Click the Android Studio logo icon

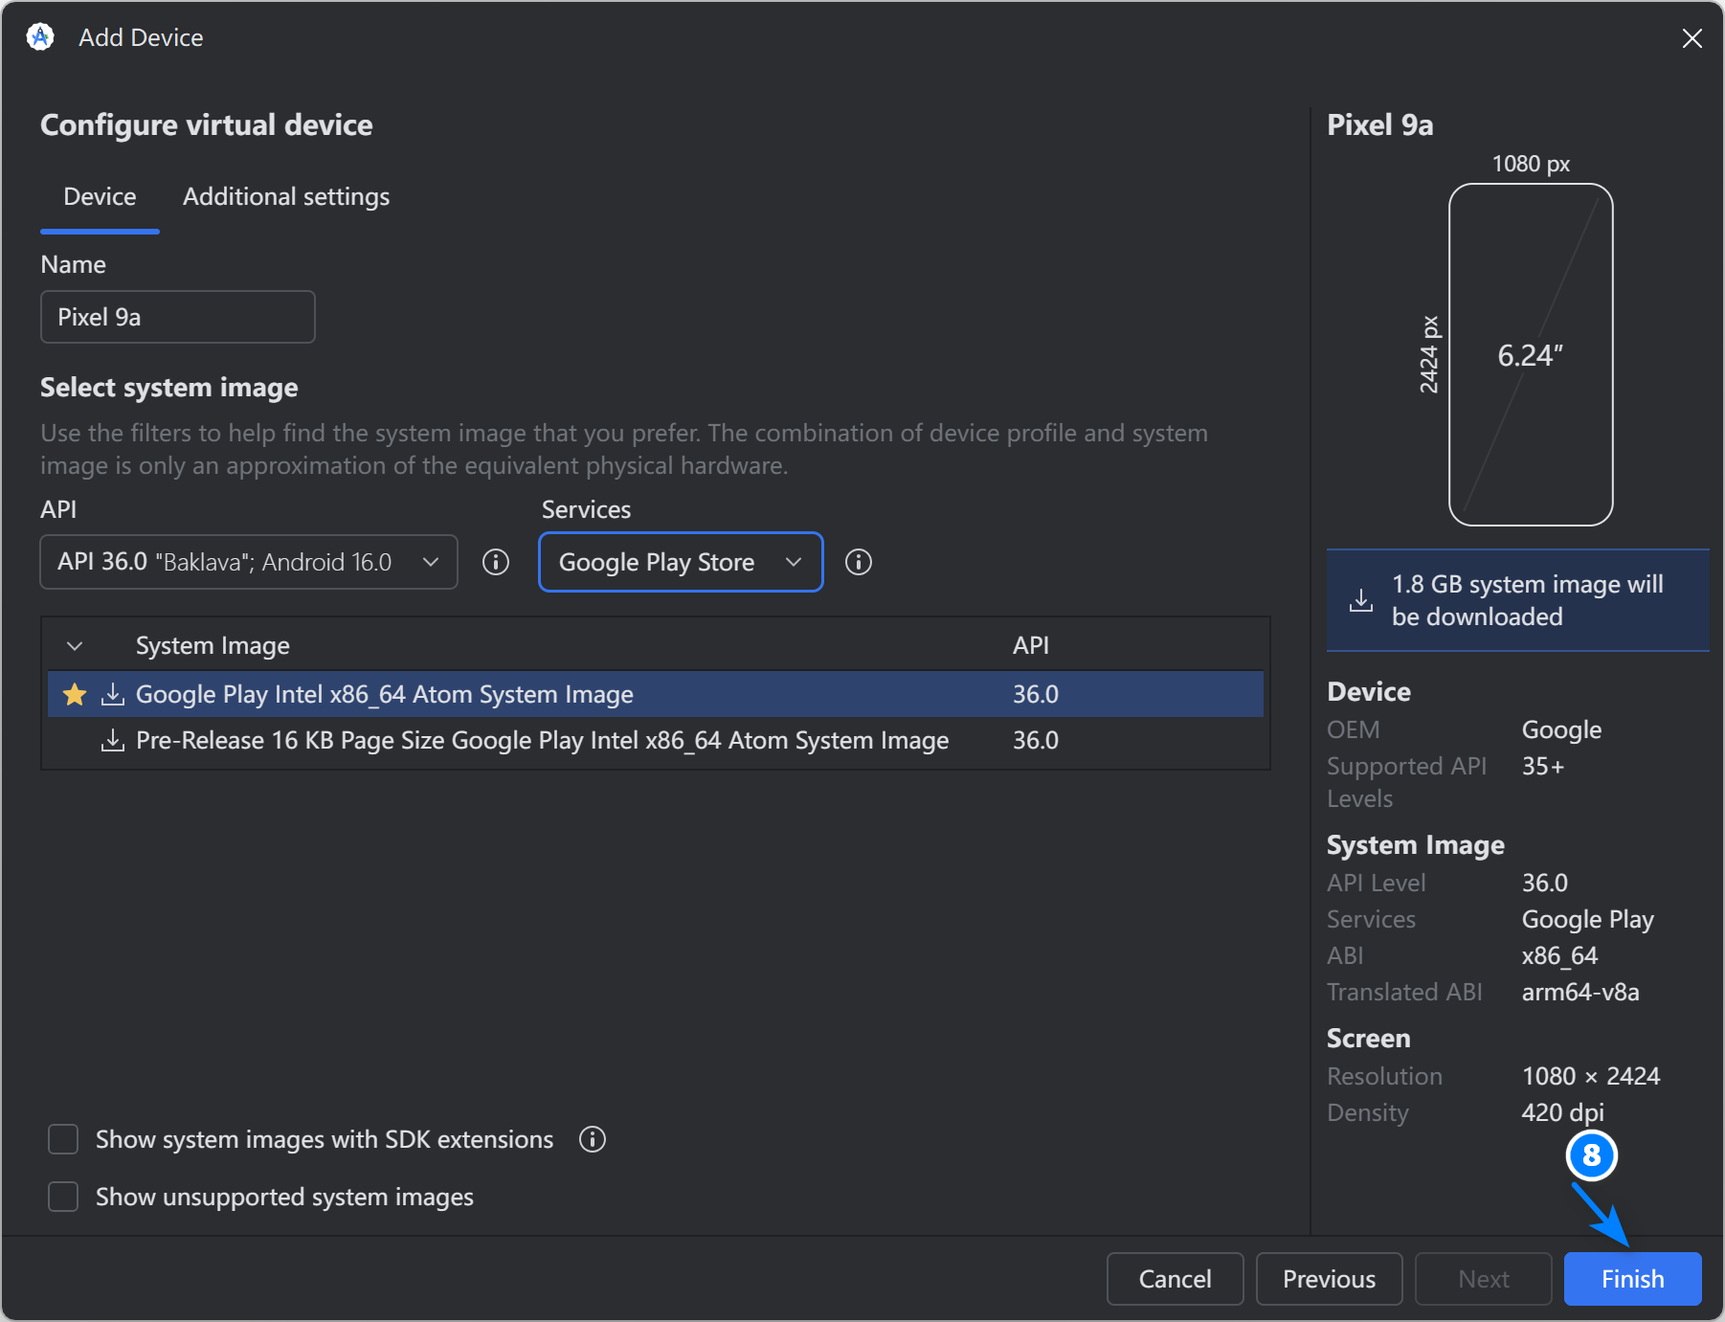tap(40, 37)
